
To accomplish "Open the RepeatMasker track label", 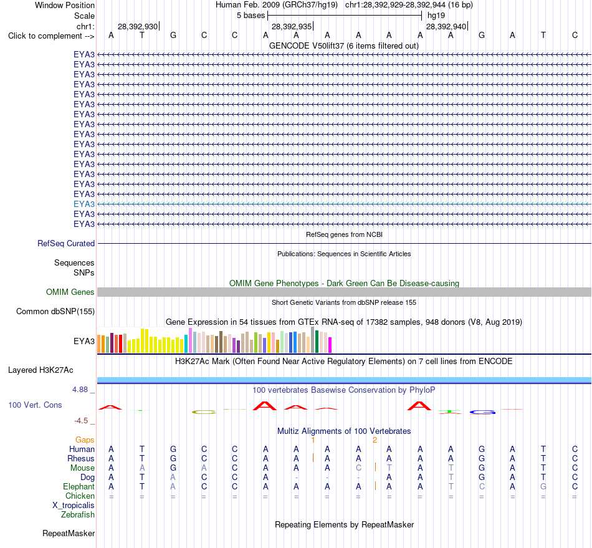I will [69, 533].
